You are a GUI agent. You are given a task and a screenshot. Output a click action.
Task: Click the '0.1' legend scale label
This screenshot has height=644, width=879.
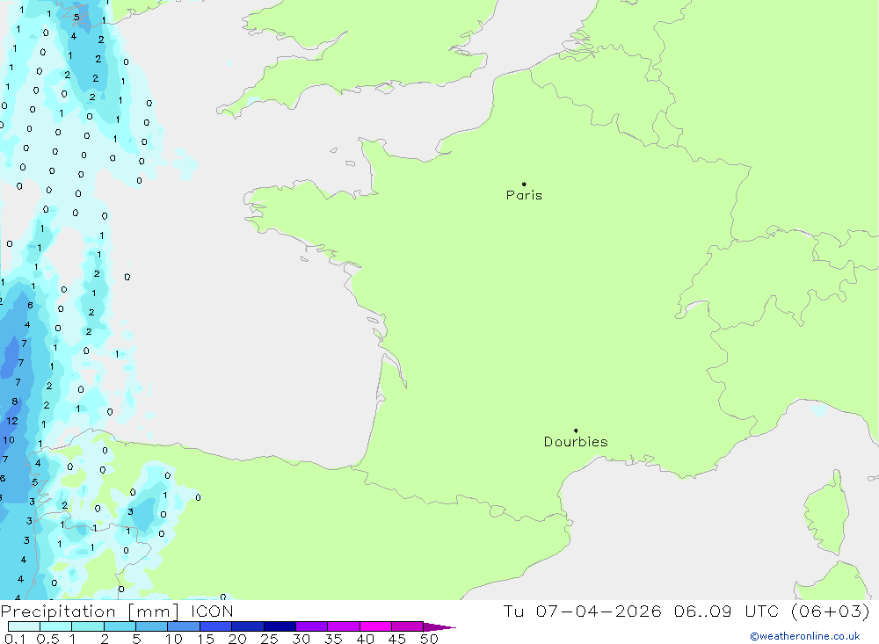pos(15,639)
